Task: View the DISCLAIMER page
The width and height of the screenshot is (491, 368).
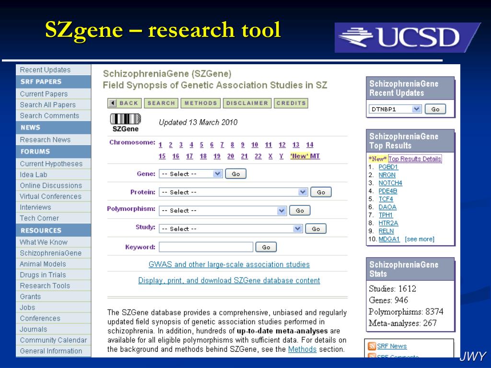Action: (x=247, y=103)
